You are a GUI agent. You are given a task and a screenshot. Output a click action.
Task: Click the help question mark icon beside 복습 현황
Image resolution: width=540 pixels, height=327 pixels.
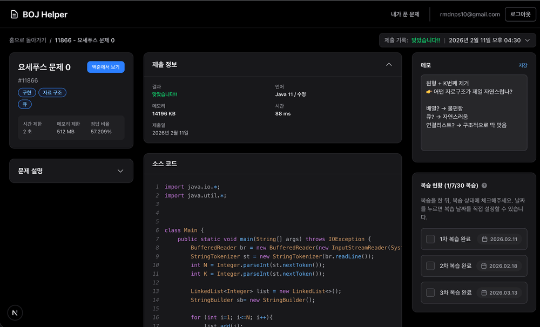pyautogui.click(x=484, y=186)
